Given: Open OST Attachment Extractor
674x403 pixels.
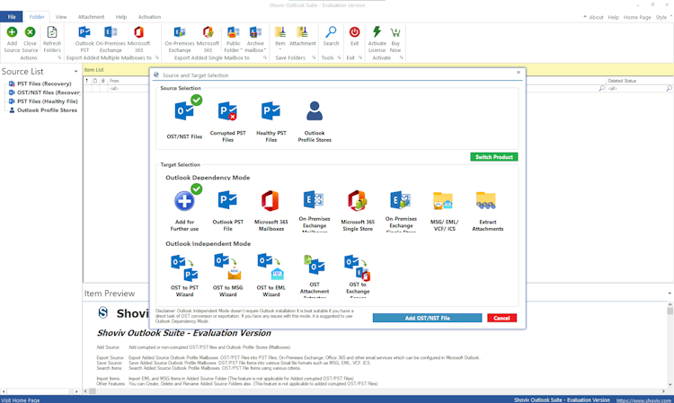Looking at the screenshot, I should click(315, 276).
